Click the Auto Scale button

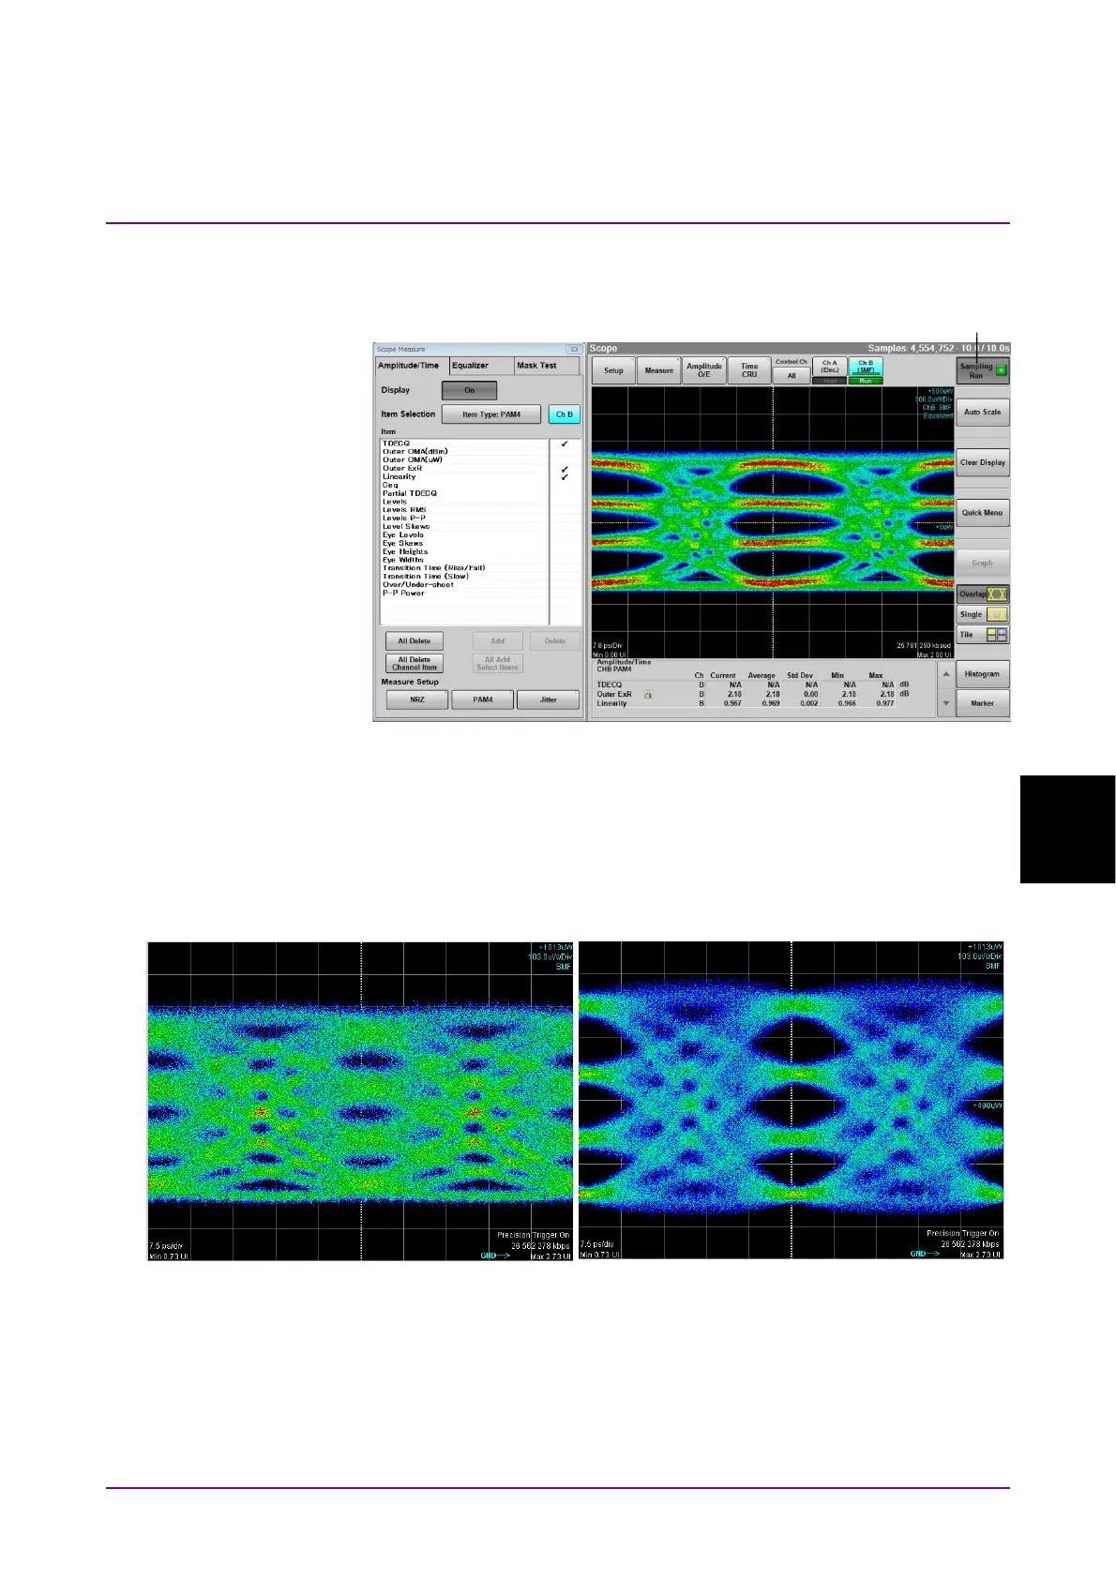tap(983, 413)
